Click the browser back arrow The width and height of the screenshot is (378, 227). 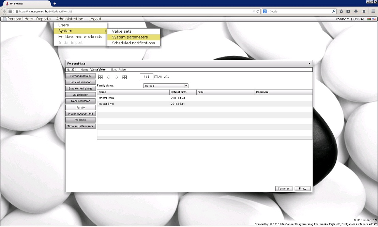pos(4,11)
